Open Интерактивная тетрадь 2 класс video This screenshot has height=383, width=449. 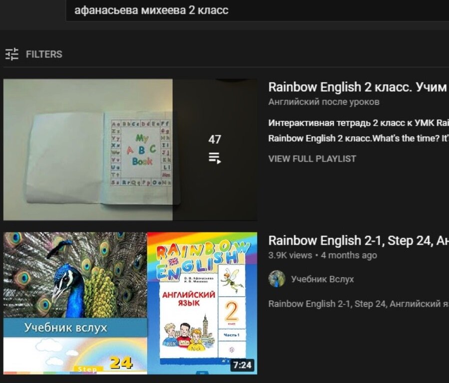click(x=359, y=123)
